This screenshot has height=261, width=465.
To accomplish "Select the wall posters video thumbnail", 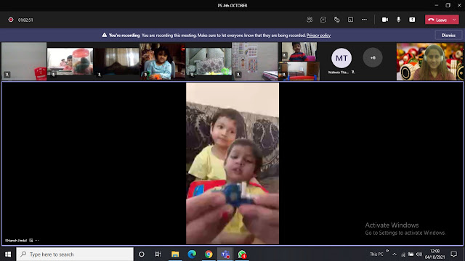I will tap(255, 62).
